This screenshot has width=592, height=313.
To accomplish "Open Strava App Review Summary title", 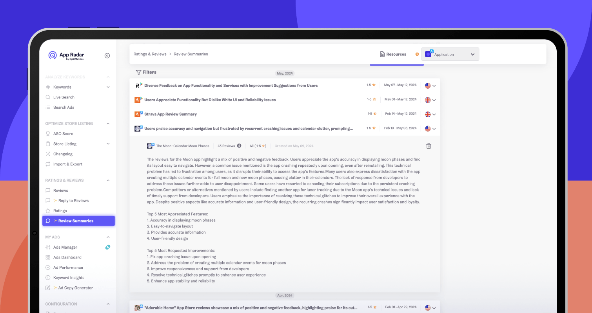I will click(171, 115).
